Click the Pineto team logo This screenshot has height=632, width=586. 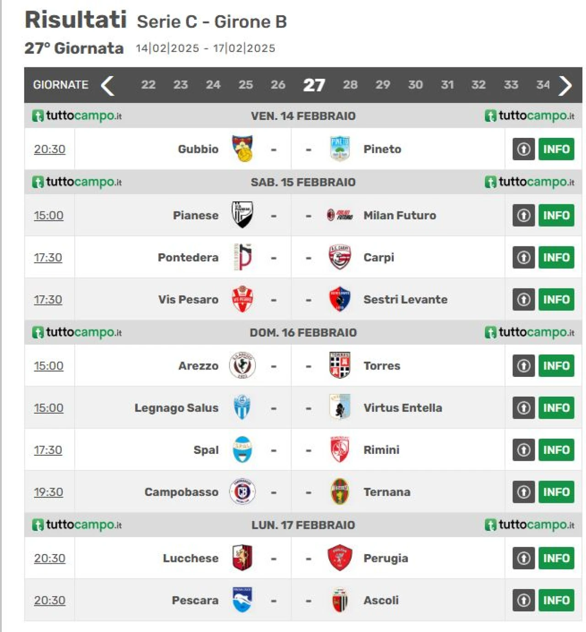(340, 148)
